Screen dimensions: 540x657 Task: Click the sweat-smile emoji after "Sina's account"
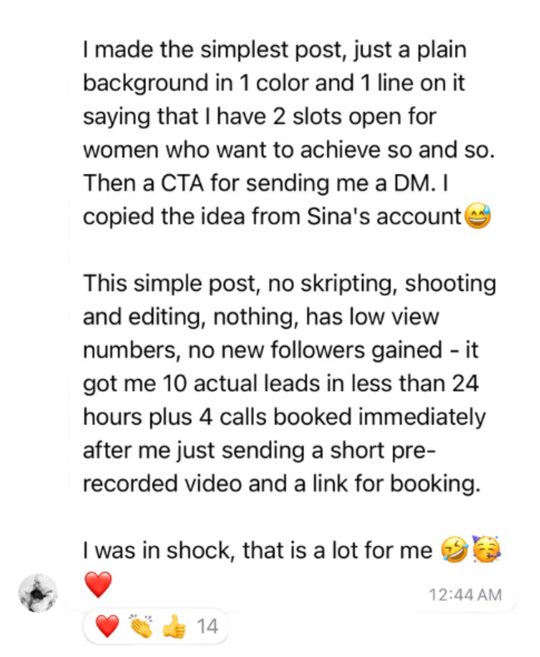pos(478,216)
